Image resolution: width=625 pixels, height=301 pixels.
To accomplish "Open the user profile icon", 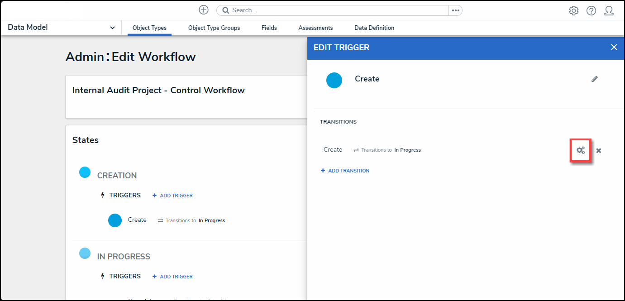I will tap(609, 11).
